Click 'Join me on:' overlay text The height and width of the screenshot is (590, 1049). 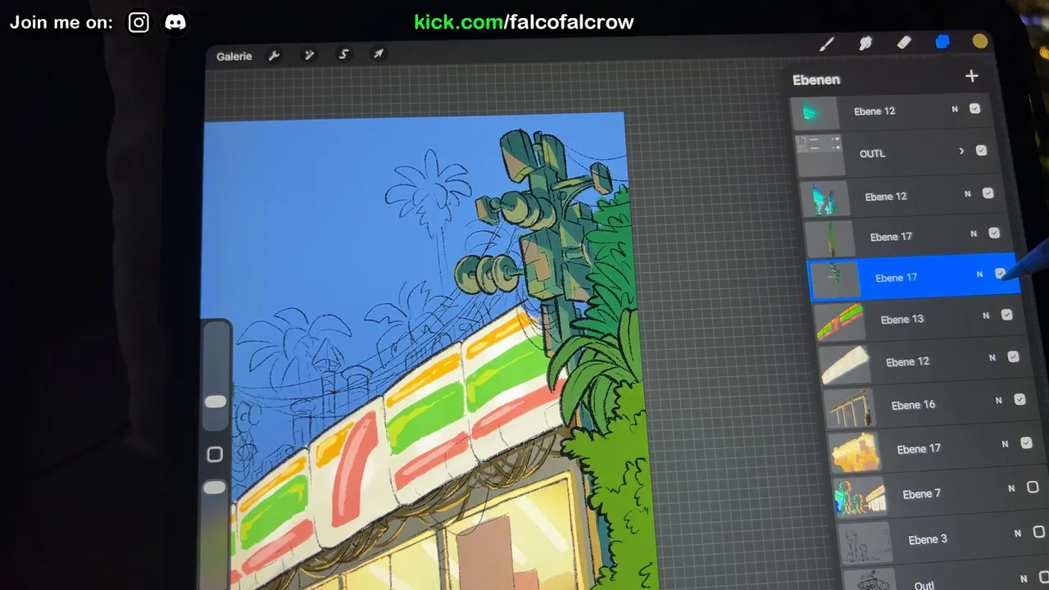click(x=61, y=22)
